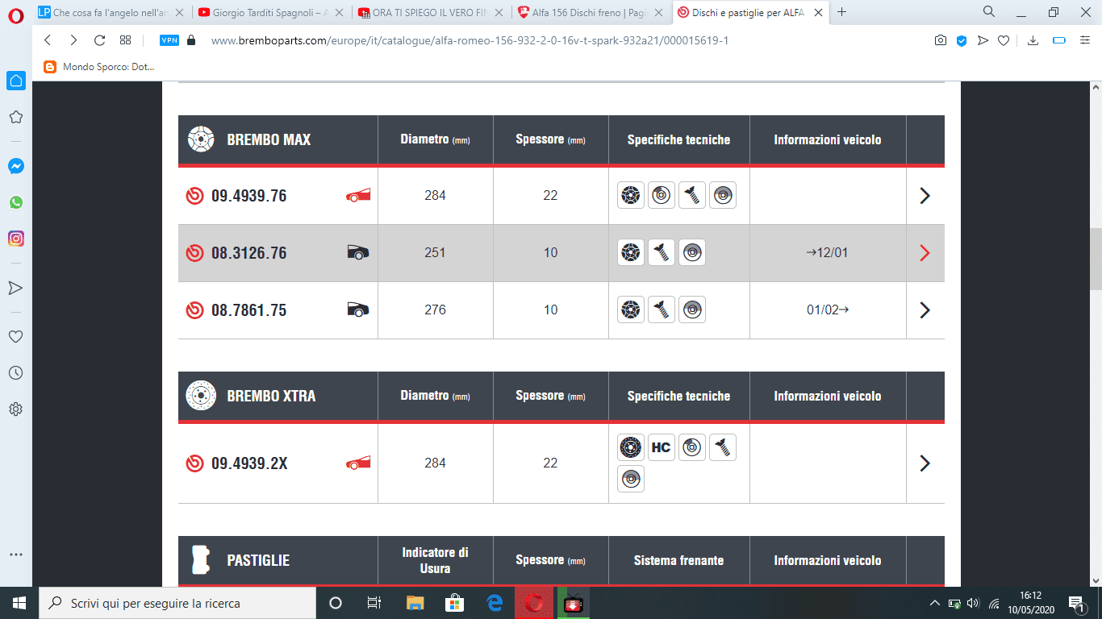Toggle the blue ad-blocker shield

pos(962,40)
